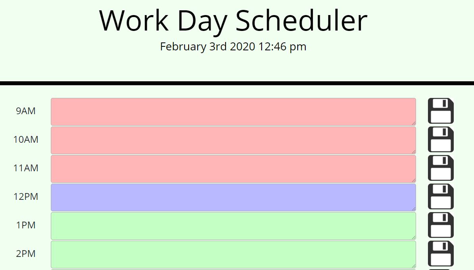
Task: Click the 2PM hour label
Action: 25,254
